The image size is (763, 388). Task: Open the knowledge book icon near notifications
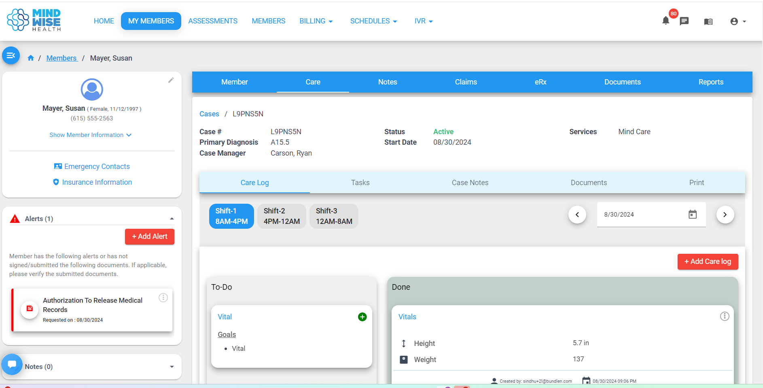point(708,21)
